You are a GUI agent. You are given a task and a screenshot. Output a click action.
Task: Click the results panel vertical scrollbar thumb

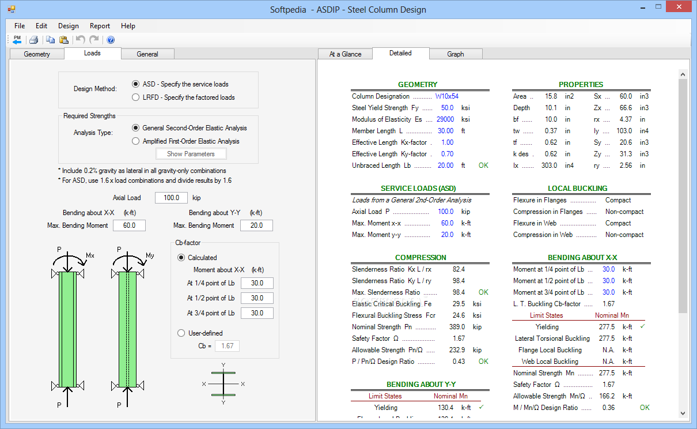pos(683,196)
